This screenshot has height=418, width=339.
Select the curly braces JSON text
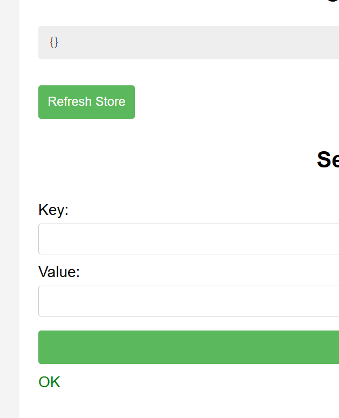(54, 42)
